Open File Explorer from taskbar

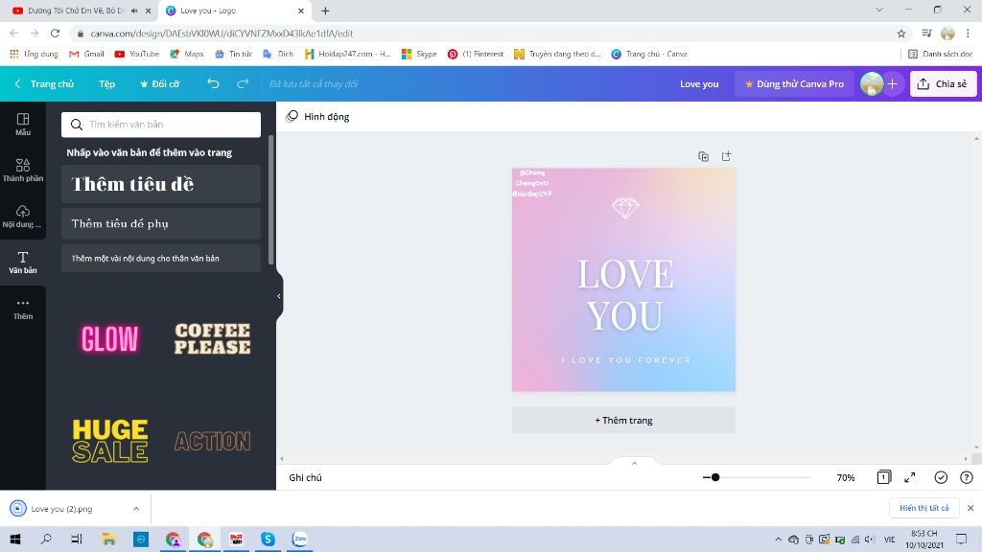[x=109, y=539]
